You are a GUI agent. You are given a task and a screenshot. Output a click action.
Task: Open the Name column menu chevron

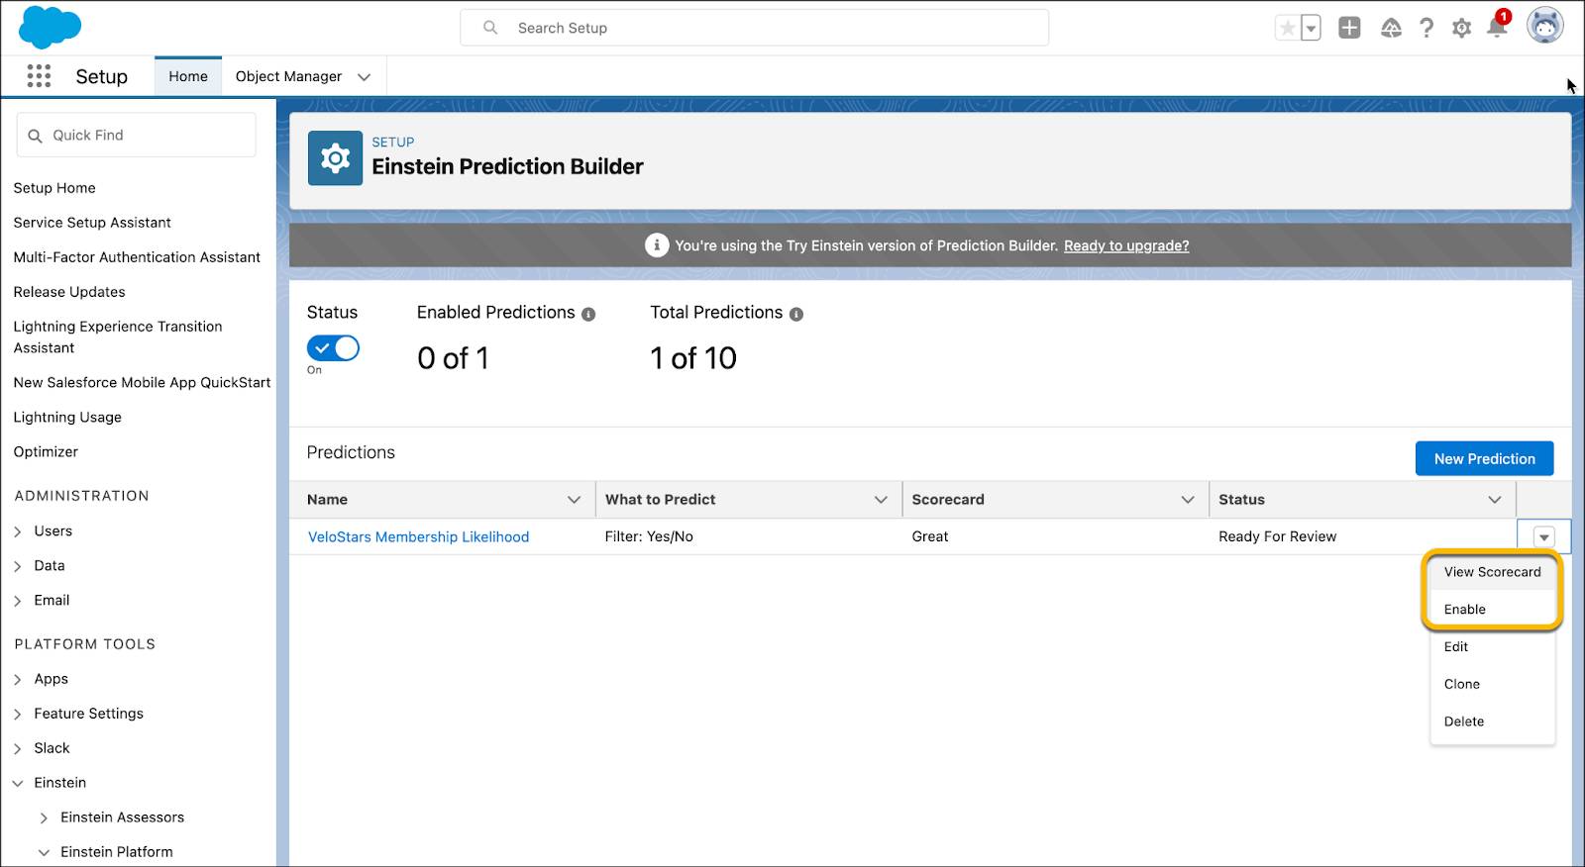pyautogui.click(x=574, y=500)
